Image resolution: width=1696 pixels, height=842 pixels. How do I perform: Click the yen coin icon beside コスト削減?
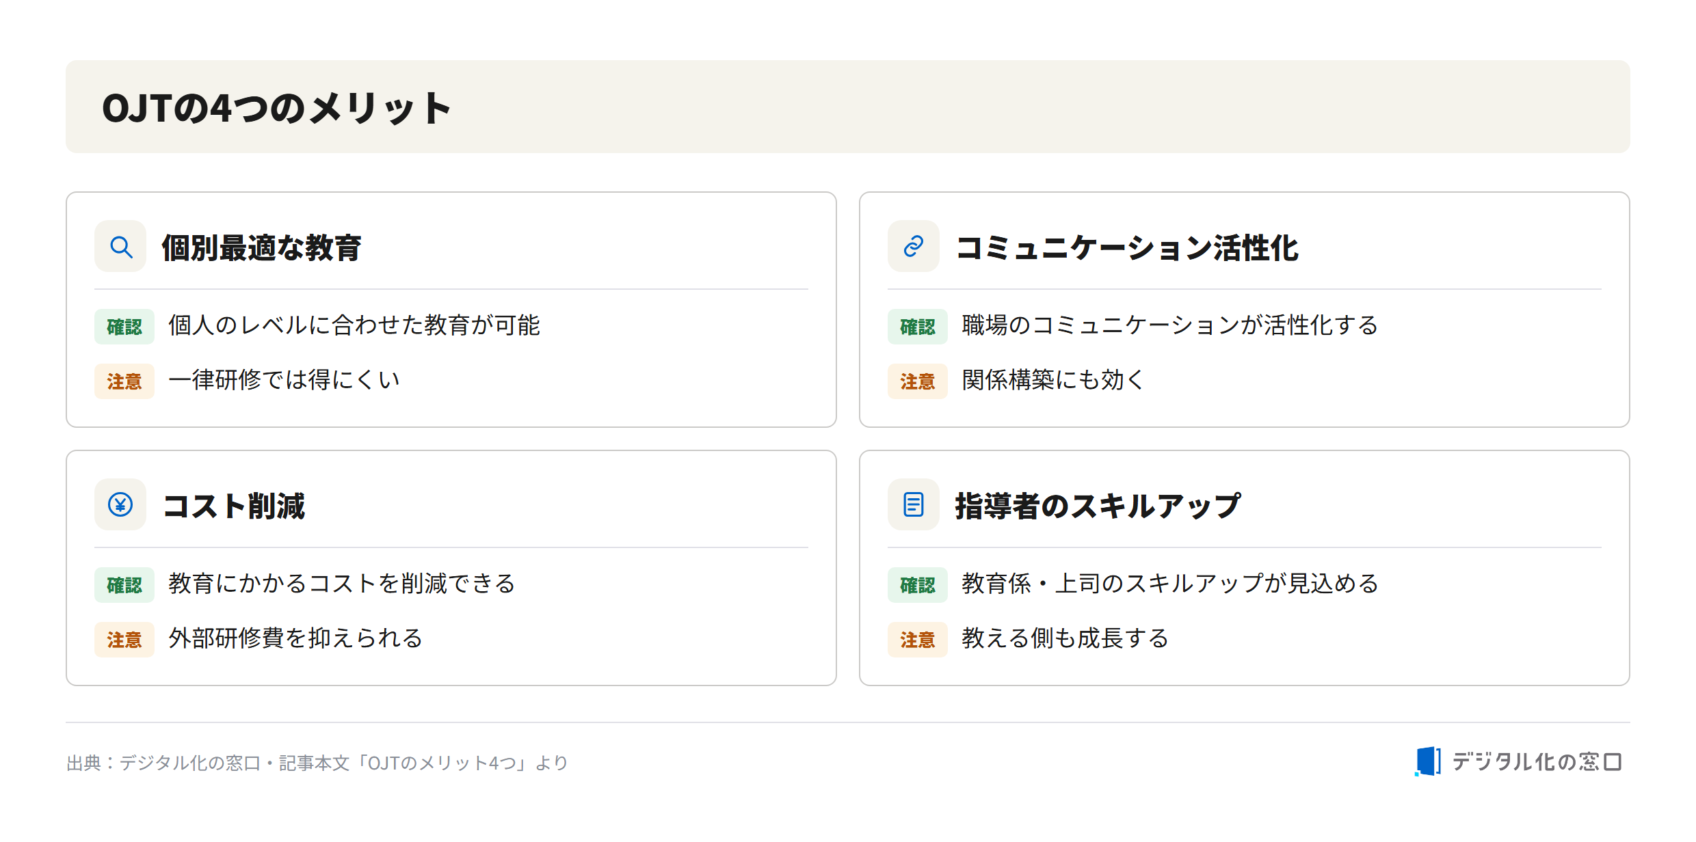click(x=121, y=505)
